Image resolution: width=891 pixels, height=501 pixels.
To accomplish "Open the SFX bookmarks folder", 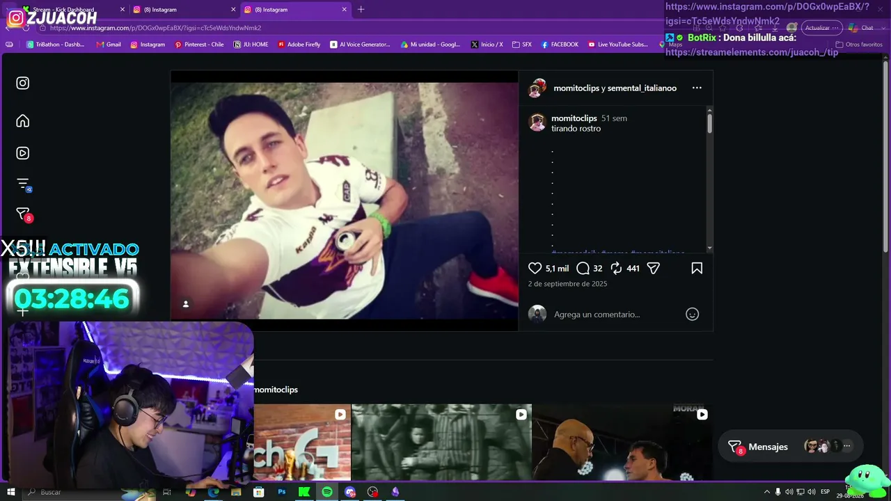I will tap(522, 45).
